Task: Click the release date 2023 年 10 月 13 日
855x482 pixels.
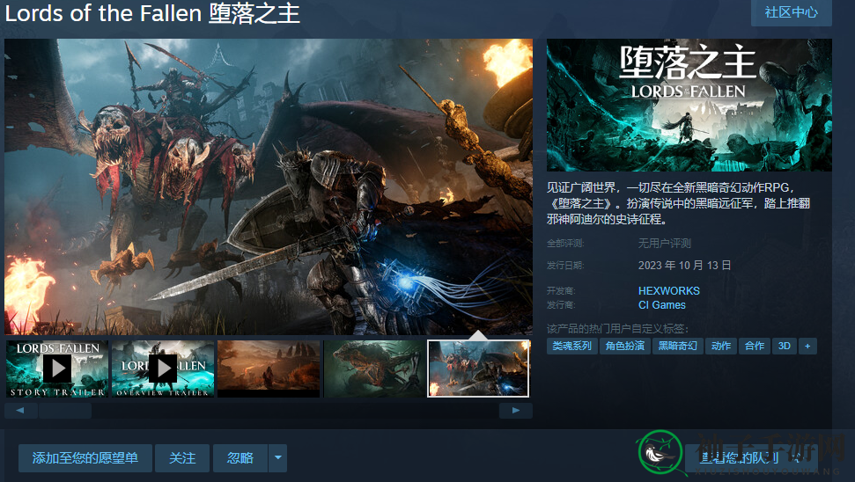Action: 685,266
